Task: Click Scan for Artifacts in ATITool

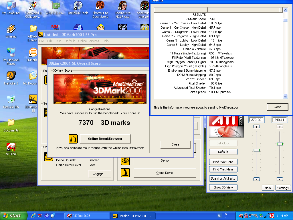Action: (223, 178)
